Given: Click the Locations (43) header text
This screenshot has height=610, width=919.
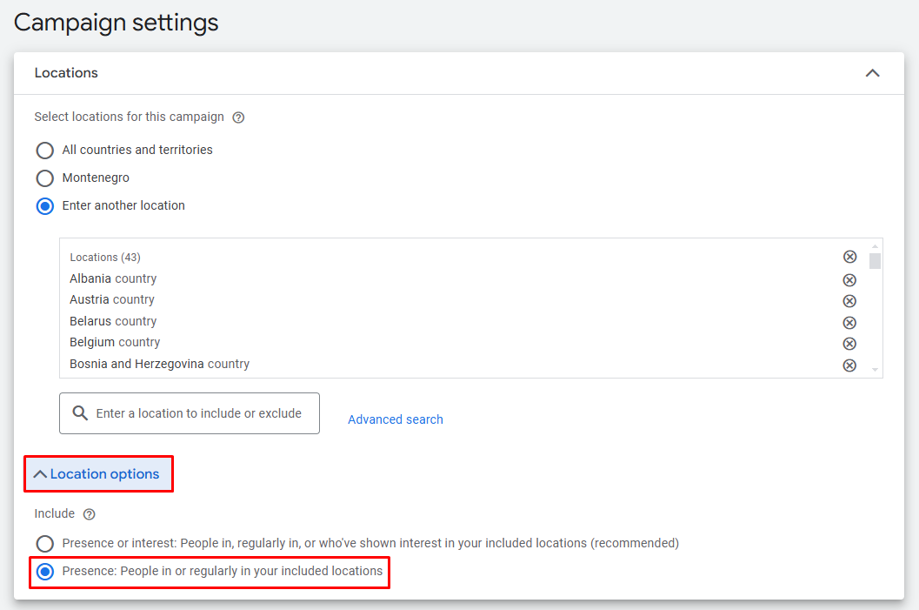Looking at the screenshot, I should 105,258.
